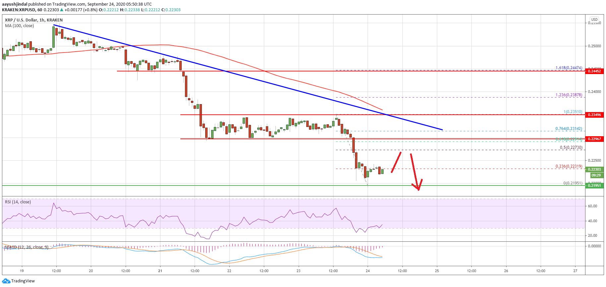Click the USD currency button
Screen dimensions: 606x287
[x=594, y=20]
